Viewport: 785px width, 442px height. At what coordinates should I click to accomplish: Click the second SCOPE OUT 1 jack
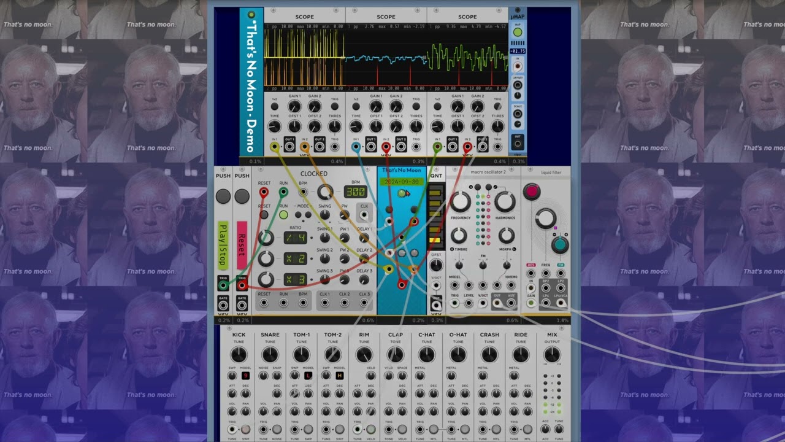click(371, 147)
